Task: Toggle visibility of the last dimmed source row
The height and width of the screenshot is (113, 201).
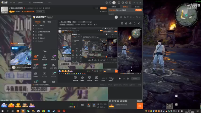Action: 34,41
